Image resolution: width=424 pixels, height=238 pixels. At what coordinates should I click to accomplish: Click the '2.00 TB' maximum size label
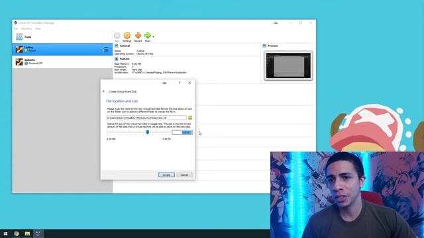tap(166, 139)
